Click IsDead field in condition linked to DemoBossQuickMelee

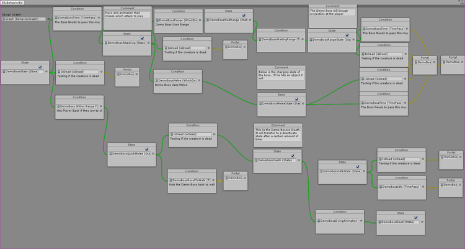click(x=190, y=134)
